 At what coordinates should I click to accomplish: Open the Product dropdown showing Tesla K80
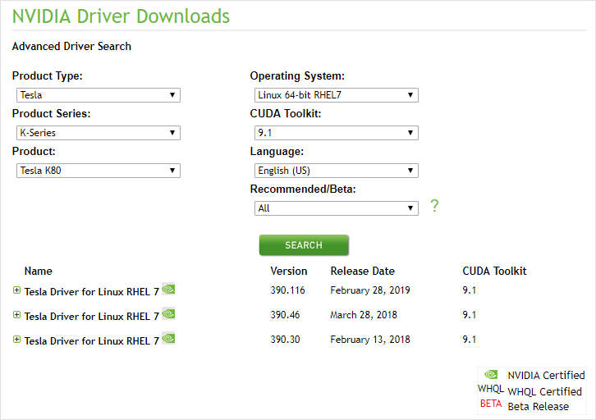[99, 171]
